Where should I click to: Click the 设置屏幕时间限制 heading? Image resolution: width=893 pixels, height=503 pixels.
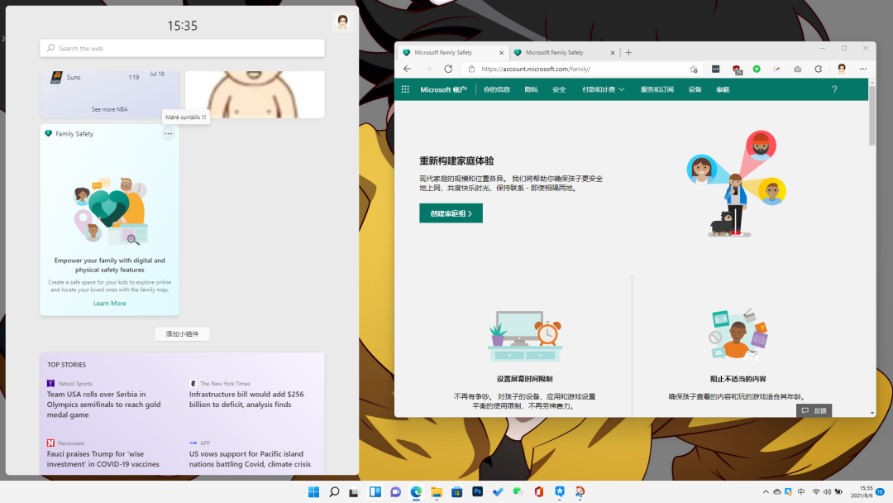click(x=524, y=379)
